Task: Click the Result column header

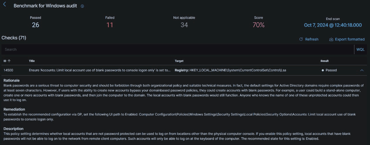Action: [324, 61]
